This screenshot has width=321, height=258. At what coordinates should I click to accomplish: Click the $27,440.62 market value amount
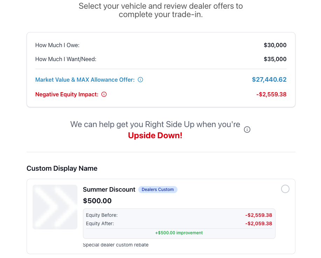click(x=269, y=80)
